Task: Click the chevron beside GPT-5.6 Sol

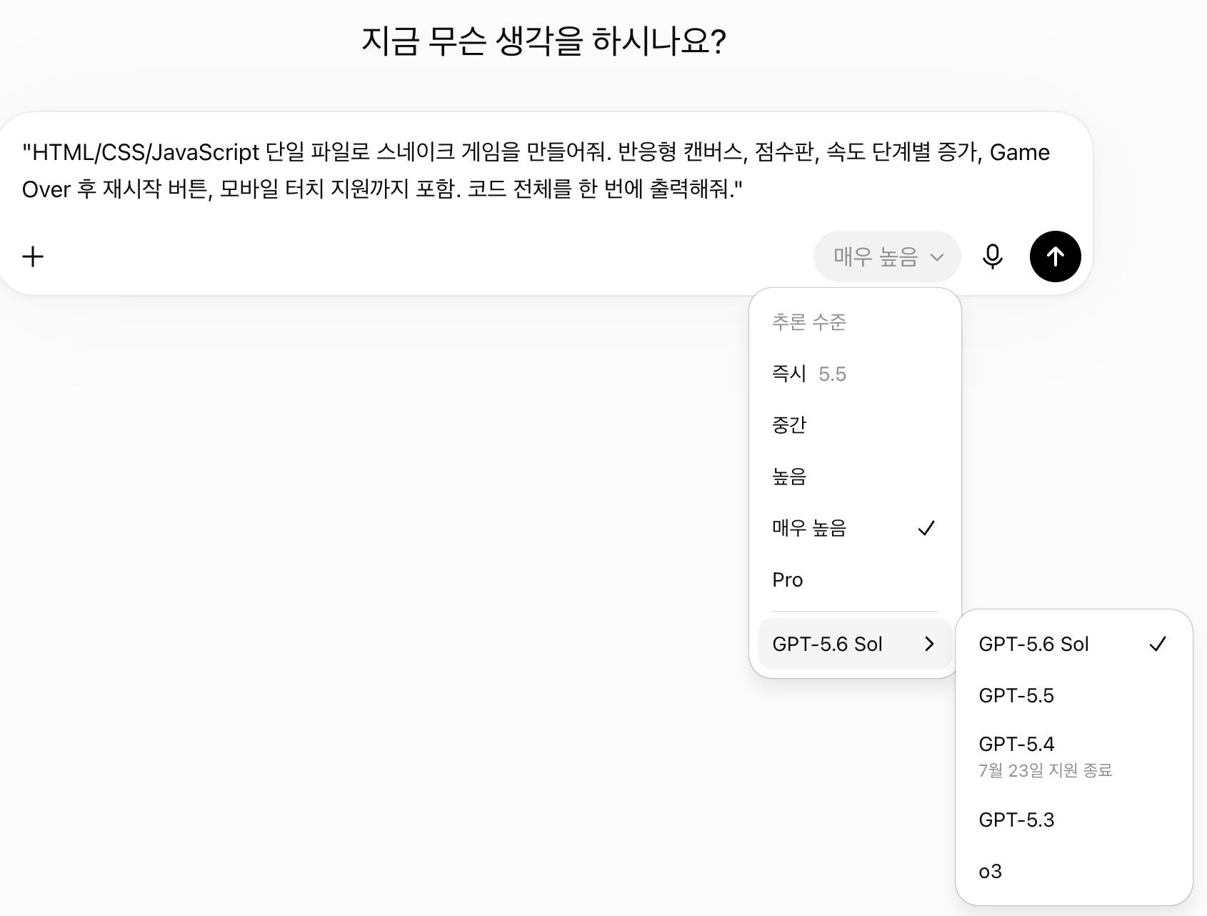Action: click(929, 644)
